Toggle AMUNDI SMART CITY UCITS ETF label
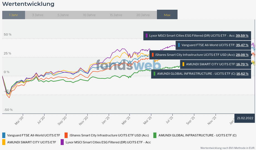Viewport: 256px width, 150px height. coord(31,142)
